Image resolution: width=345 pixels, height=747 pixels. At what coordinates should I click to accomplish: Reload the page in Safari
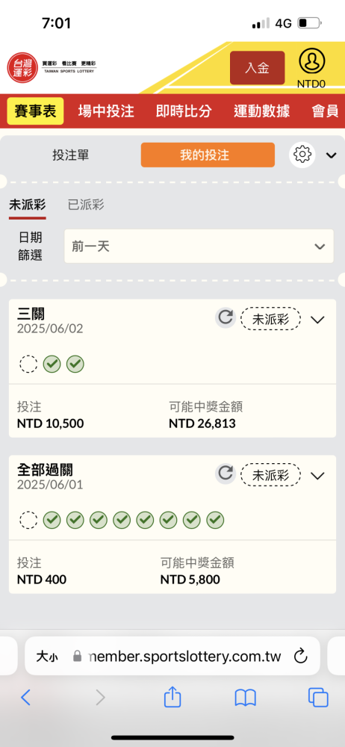point(300,657)
